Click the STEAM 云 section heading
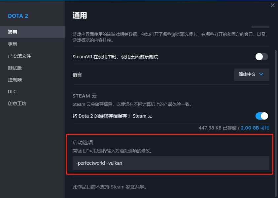Viewport: 278px width, 198px height. pyautogui.click(x=85, y=96)
